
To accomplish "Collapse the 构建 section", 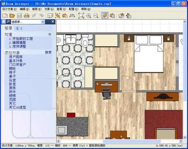I will tap(50, 34).
